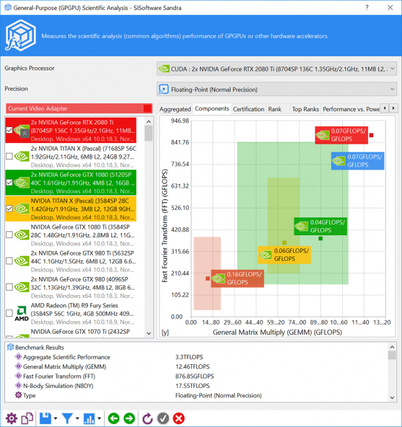Click green 0.04GFLOPS chart label
Viewport: 402px width, 427px height.
pos(320,226)
